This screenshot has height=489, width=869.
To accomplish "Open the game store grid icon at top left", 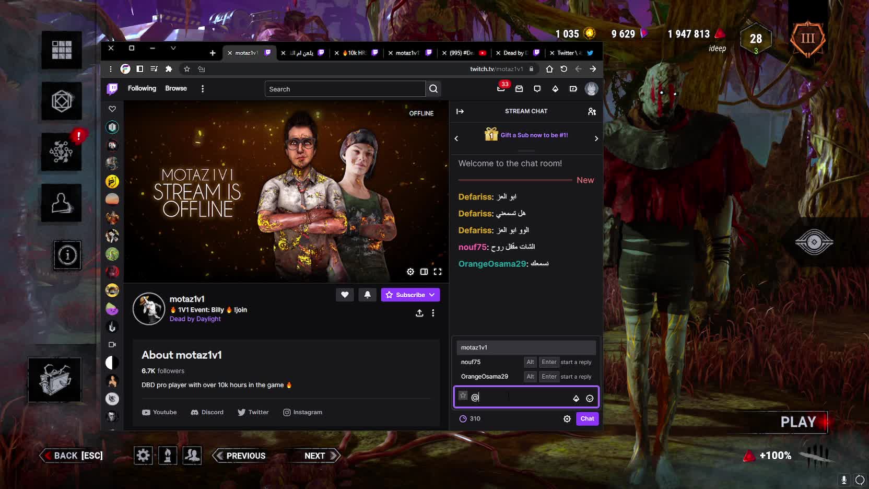I will click(x=62, y=50).
